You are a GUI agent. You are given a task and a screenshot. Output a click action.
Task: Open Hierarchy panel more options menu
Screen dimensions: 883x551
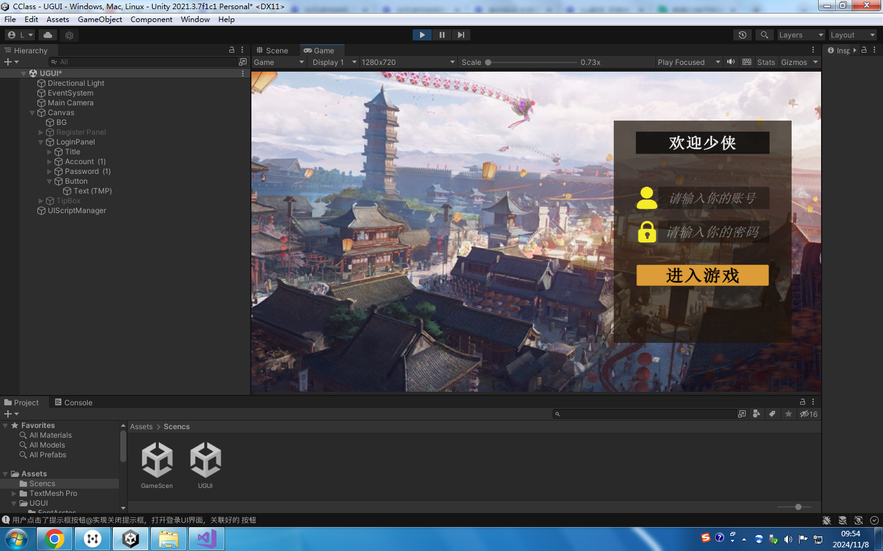[x=242, y=50]
